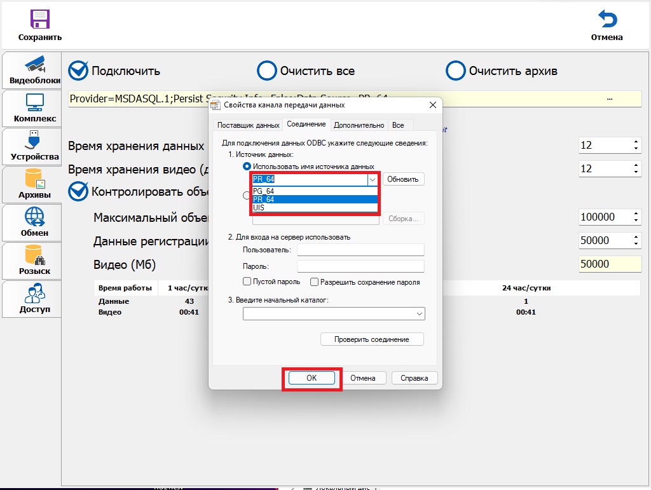Choose UIS in the data source list

tap(315, 208)
